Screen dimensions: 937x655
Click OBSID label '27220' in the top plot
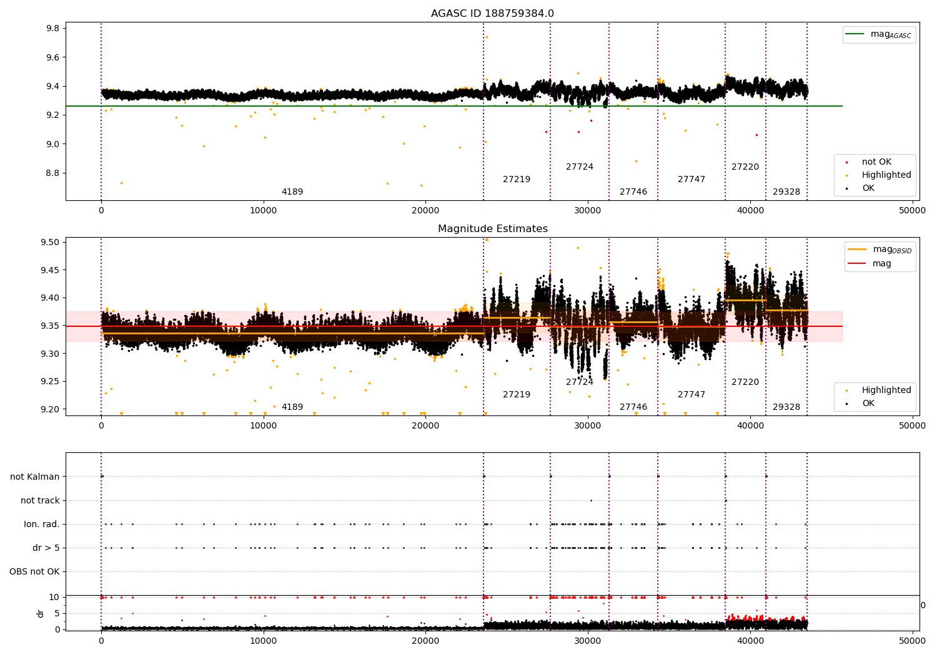pos(745,167)
